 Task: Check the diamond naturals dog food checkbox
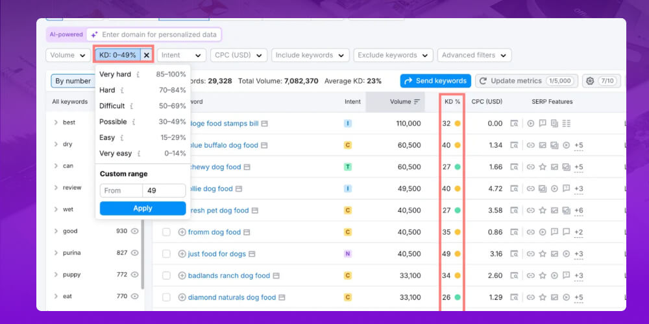tap(166, 297)
